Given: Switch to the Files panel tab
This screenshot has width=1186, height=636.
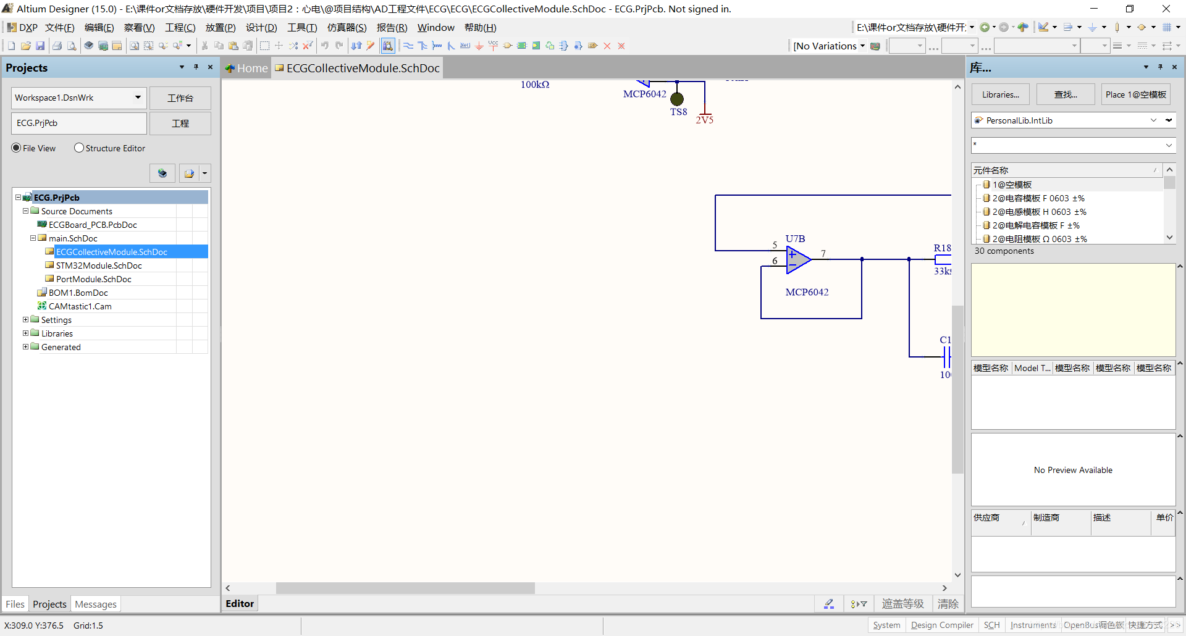Looking at the screenshot, I should coord(15,604).
